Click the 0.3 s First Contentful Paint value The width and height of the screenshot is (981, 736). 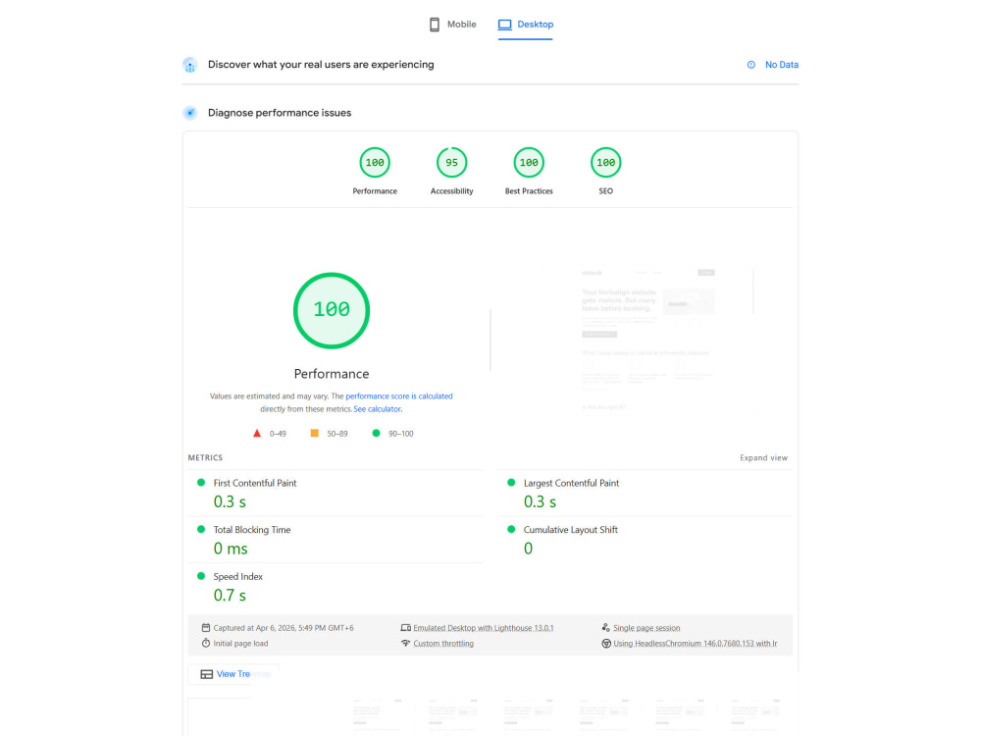tap(230, 501)
